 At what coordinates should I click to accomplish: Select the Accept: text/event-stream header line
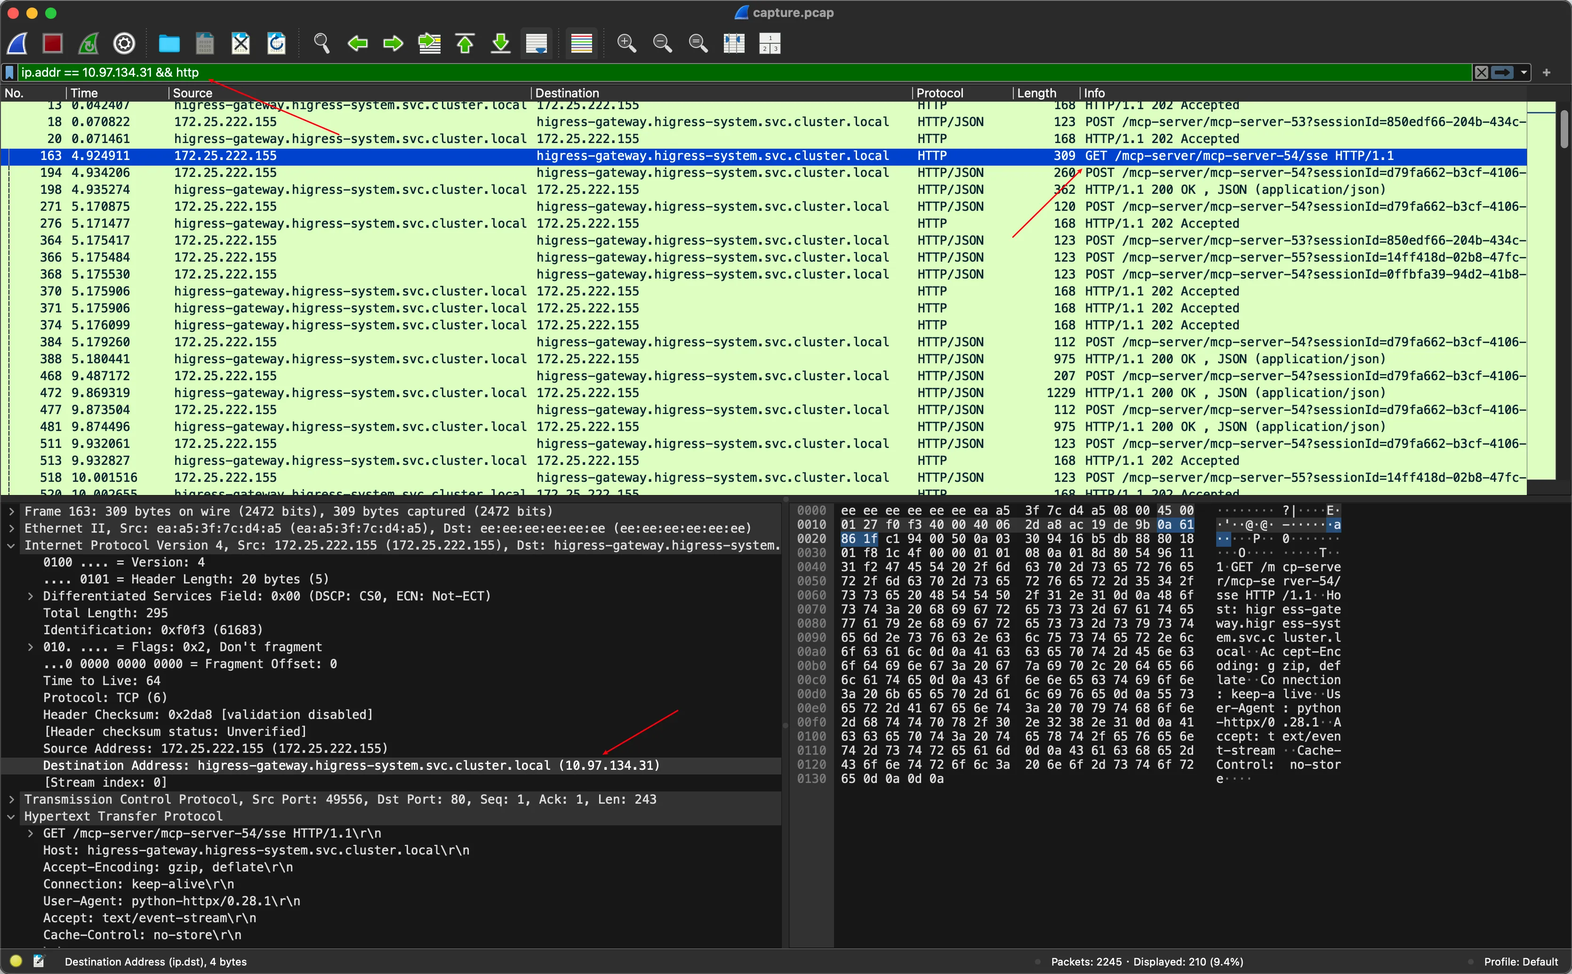(150, 918)
